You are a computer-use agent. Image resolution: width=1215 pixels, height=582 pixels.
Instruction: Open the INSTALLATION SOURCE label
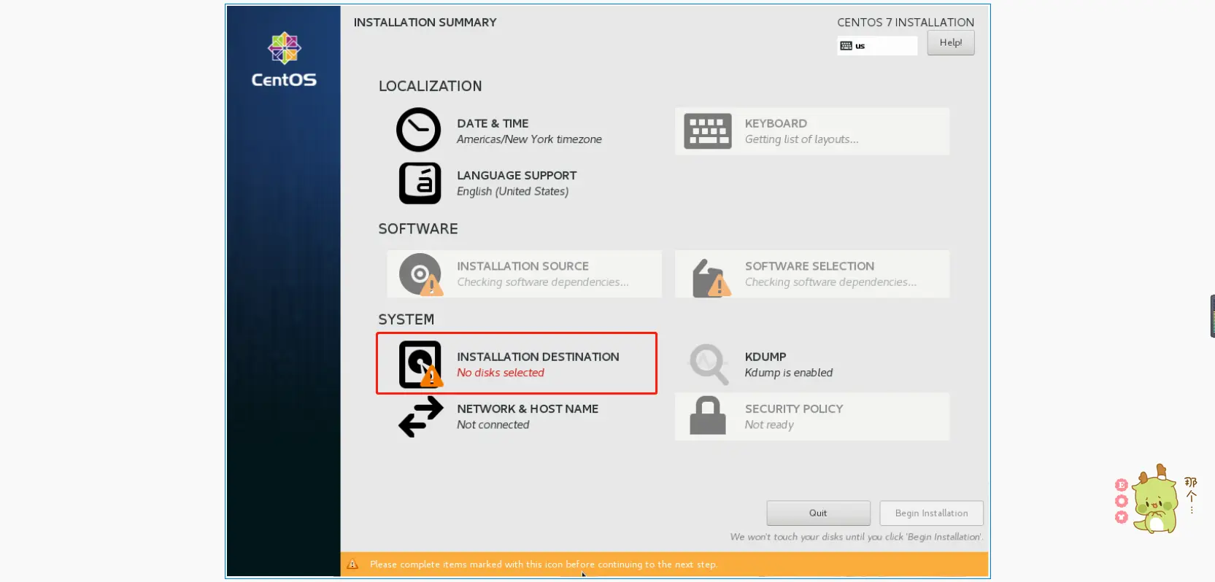522,266
